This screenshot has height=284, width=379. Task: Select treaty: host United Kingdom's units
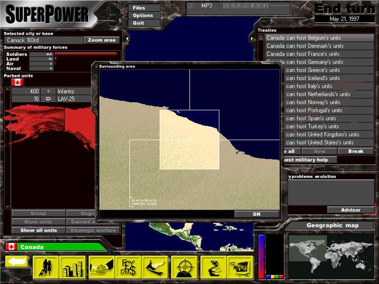[329, 134]
